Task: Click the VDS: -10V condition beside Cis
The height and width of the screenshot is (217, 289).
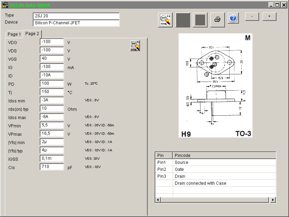Action: (x=93, y=167)
